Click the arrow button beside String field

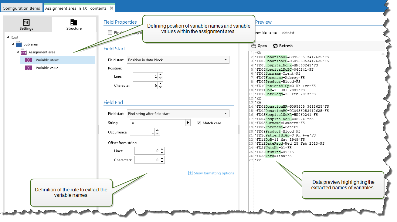click(188, 123)
